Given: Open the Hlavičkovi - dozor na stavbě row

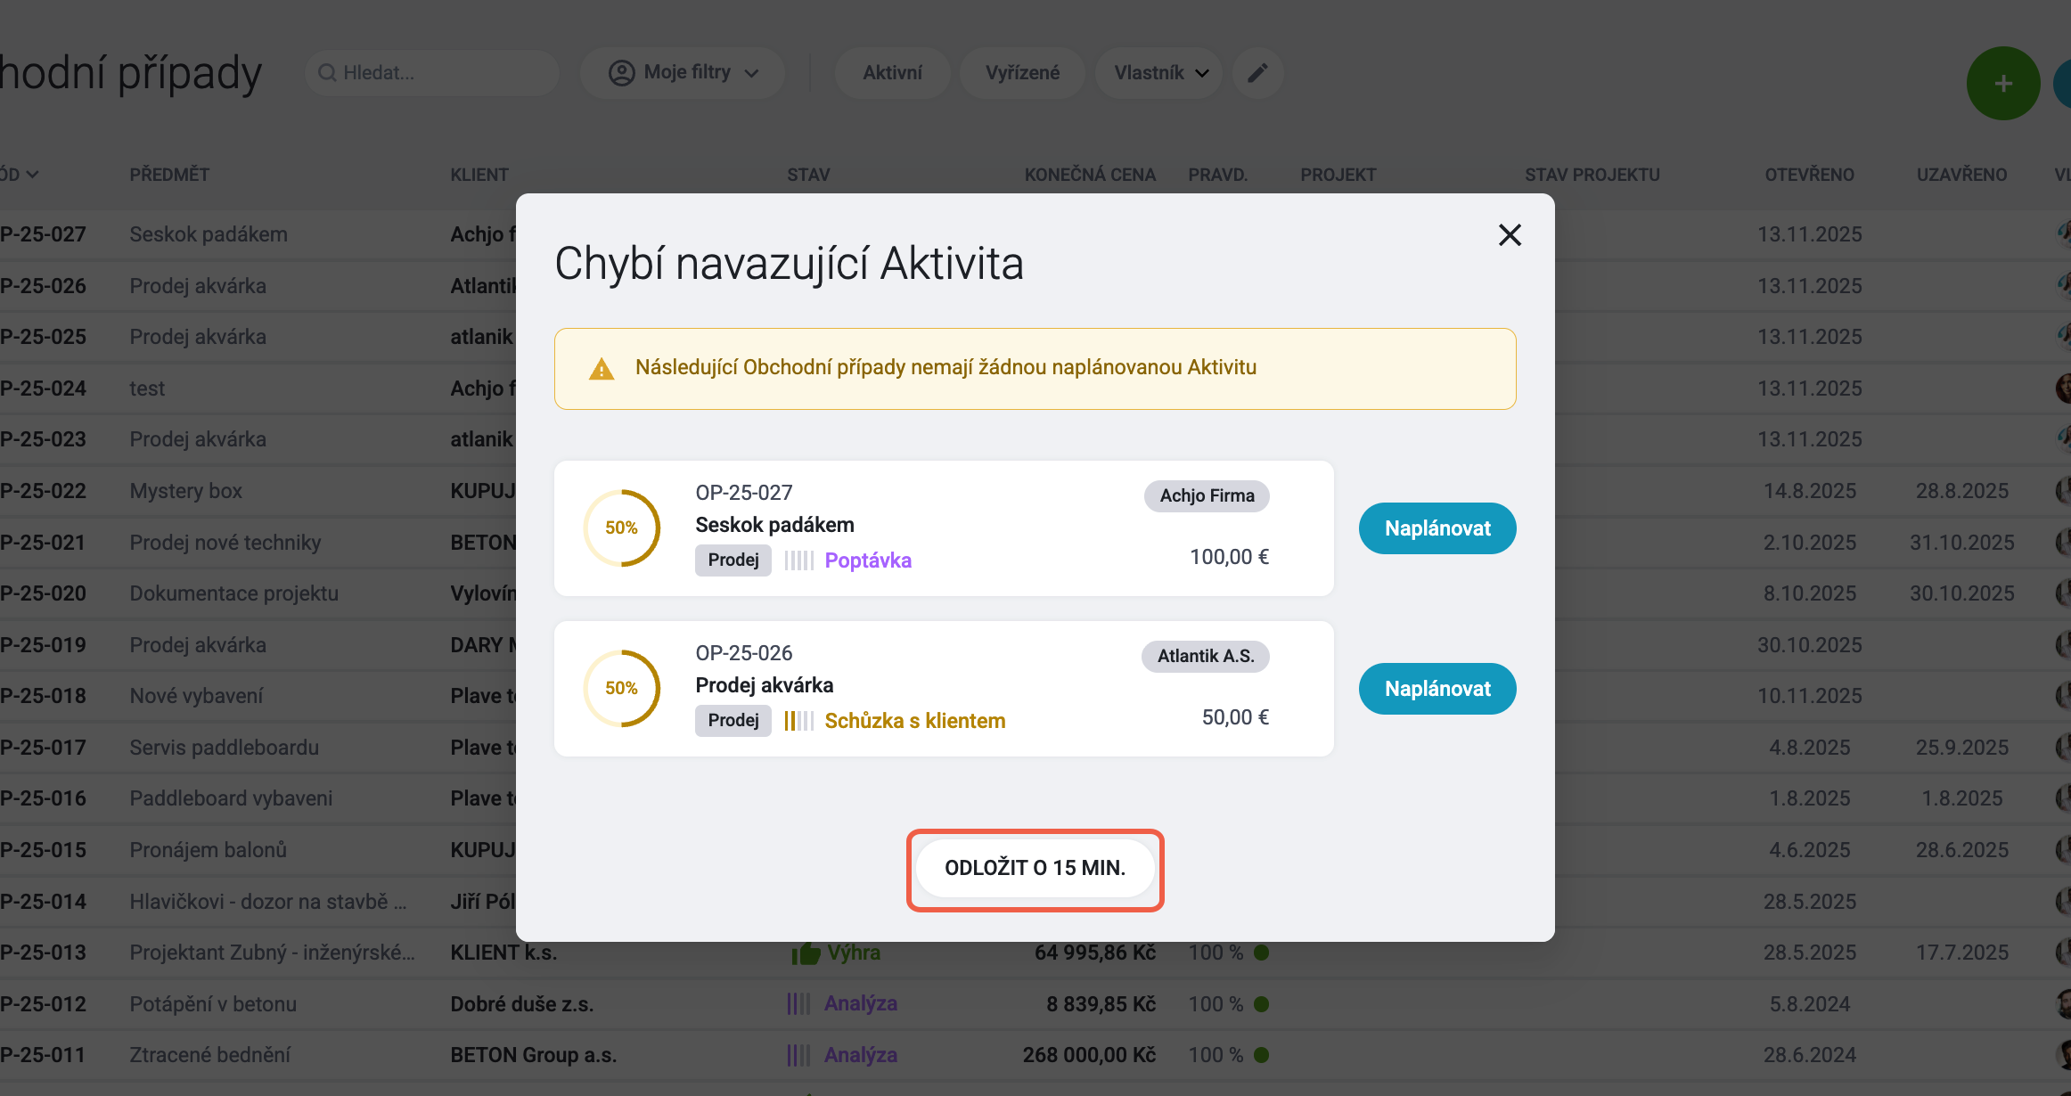Looking at the screenshot, I should pos(267,902).
